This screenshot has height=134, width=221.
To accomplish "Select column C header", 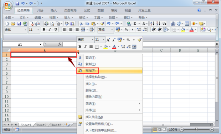I will (x=161, y=50).
